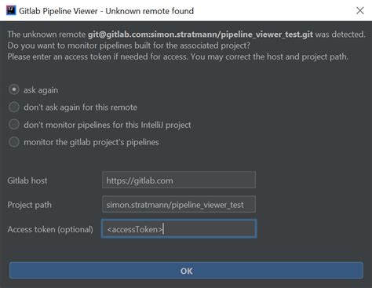This screenshot has width=372, height=288.
Task: Click the 'Gitlab host' field label
Action: click(x=27, y=180)
